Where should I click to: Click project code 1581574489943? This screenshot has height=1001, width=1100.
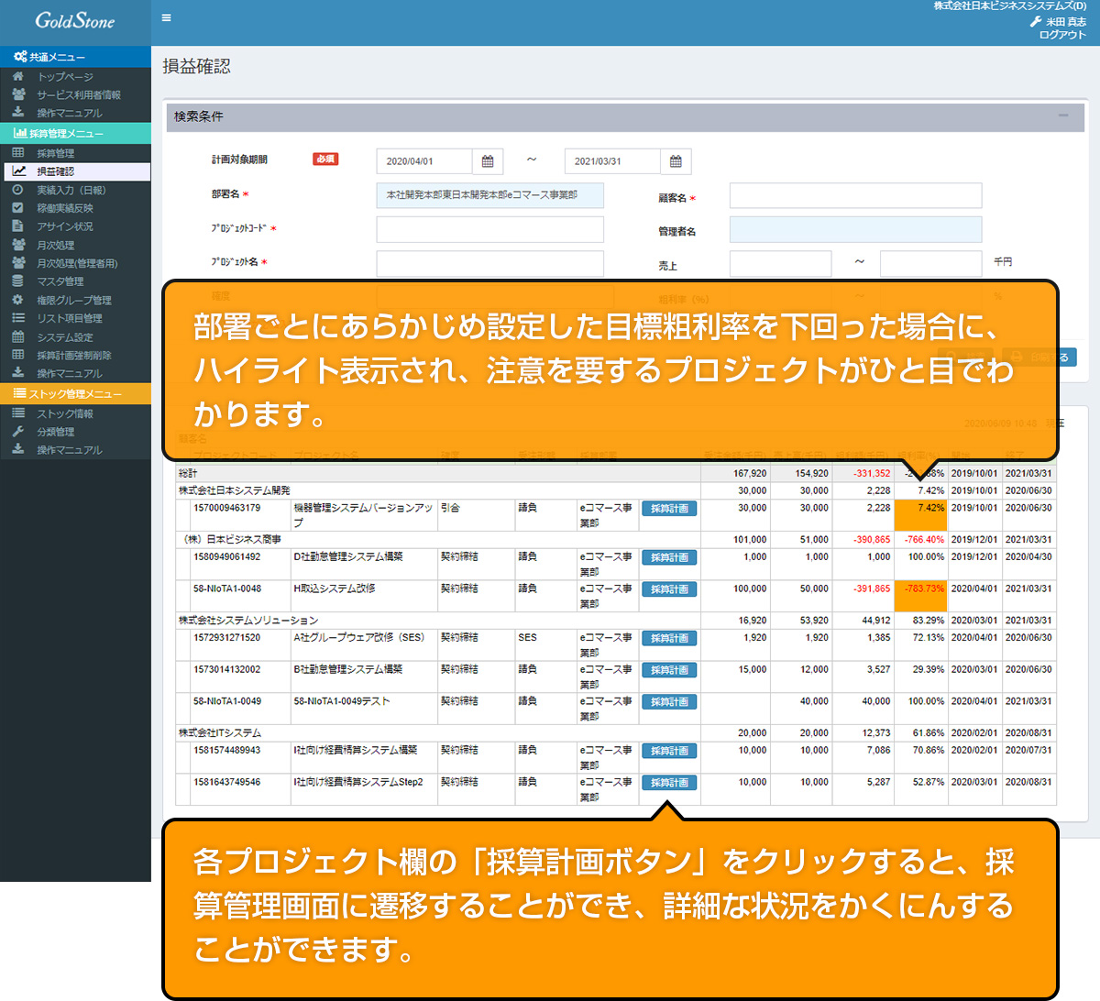pos(226,750)
